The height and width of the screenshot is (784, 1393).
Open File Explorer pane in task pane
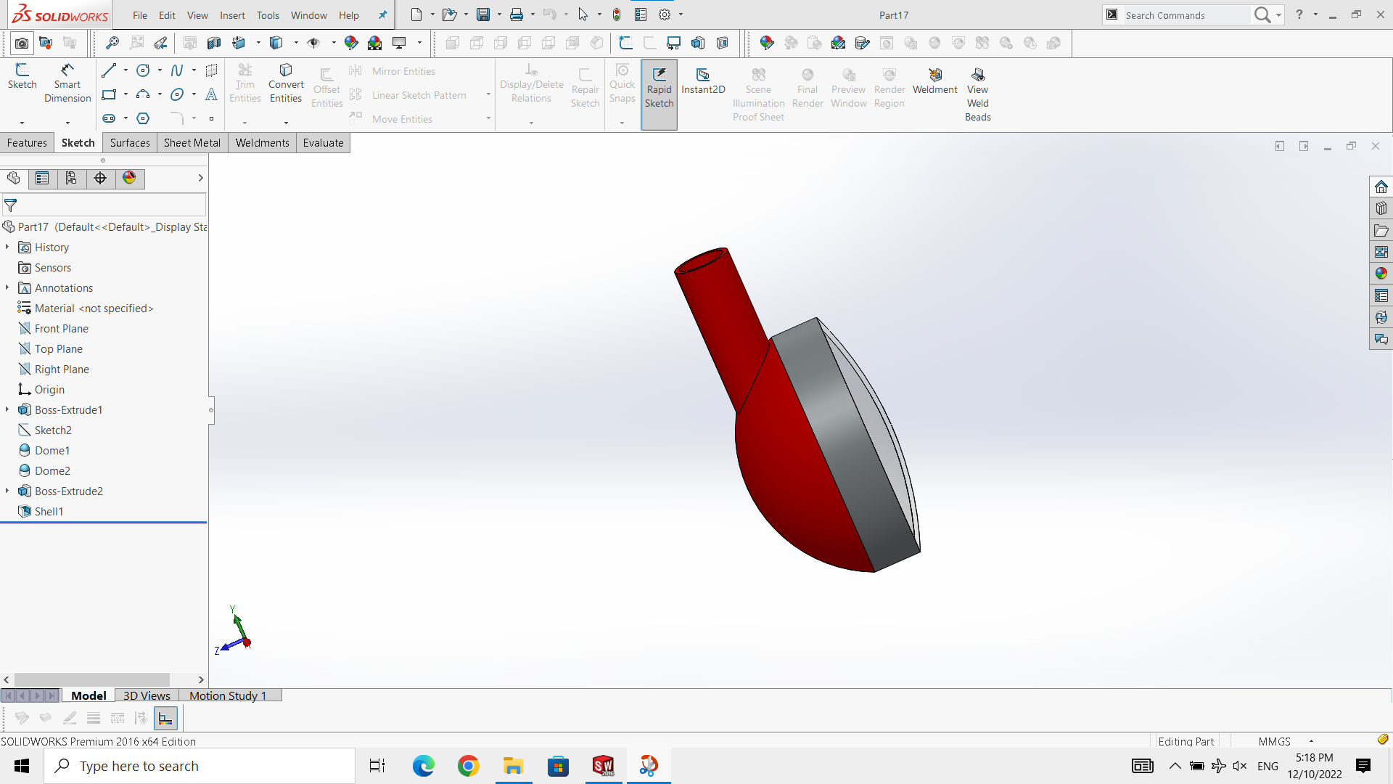pyautogui.click(x=1381, y=230)
